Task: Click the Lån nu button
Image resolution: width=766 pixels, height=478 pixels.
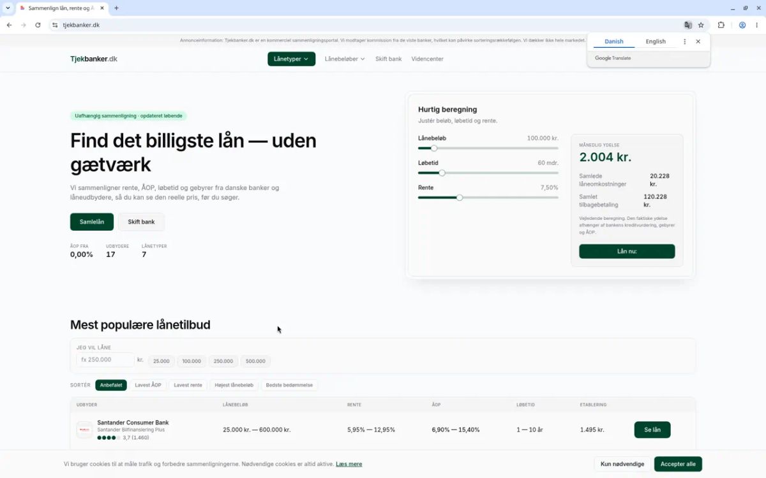Action: pos(627,251)
